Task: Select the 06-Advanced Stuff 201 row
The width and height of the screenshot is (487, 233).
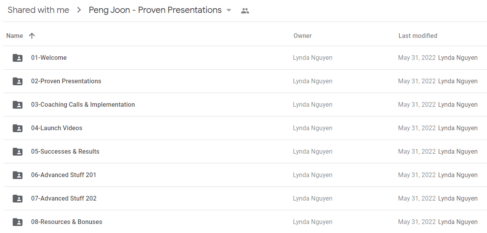Action: pyautogui.click(x=245, y=175)
